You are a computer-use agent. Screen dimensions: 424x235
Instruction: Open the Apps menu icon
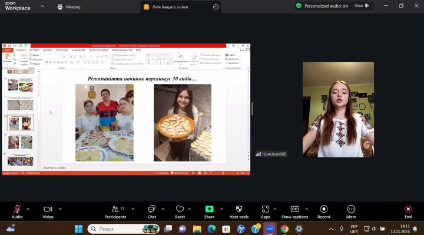265,210
